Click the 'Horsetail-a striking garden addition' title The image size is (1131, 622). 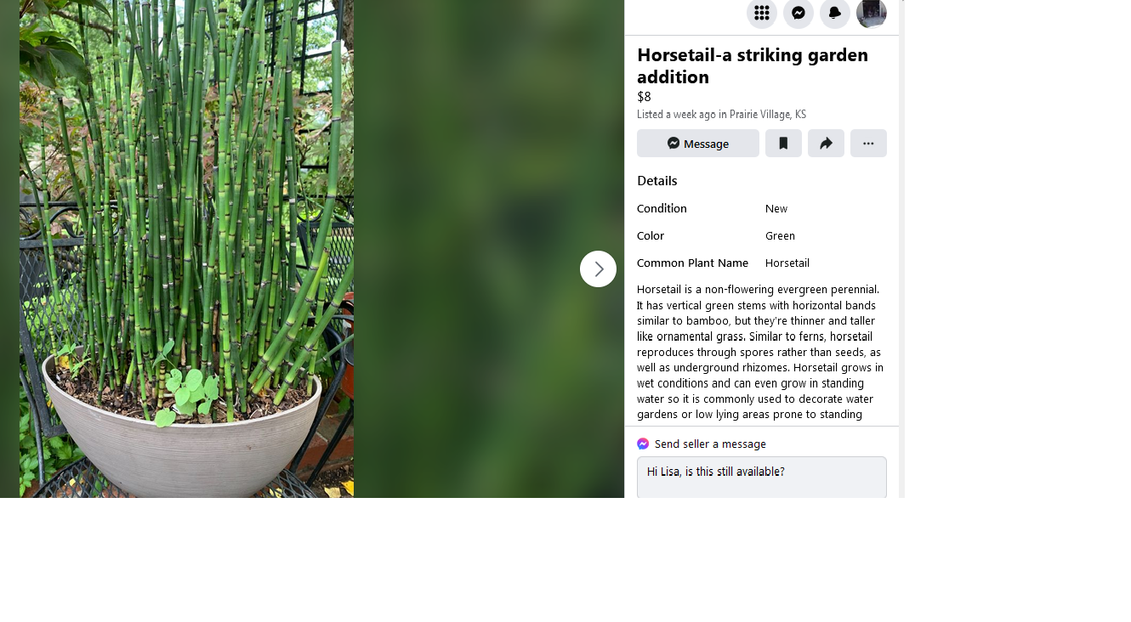pyautogui.click(x=753, y=66)
